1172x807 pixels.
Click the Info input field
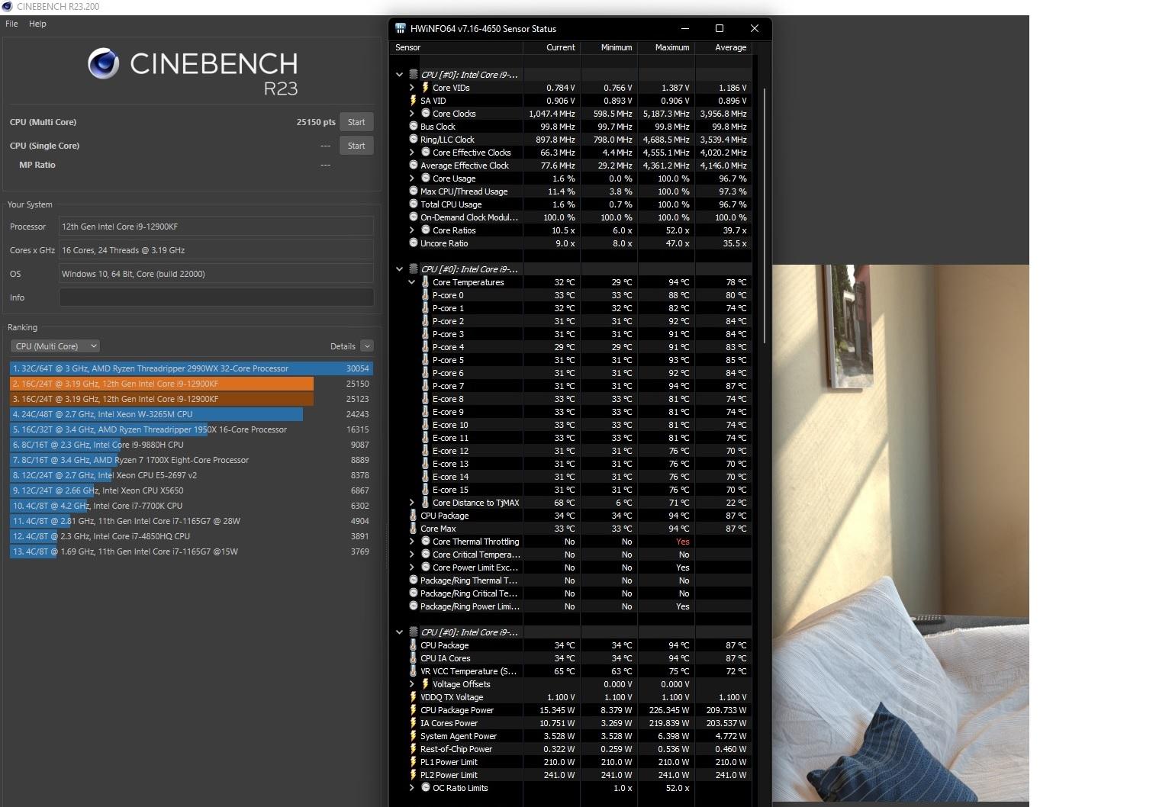216,297
